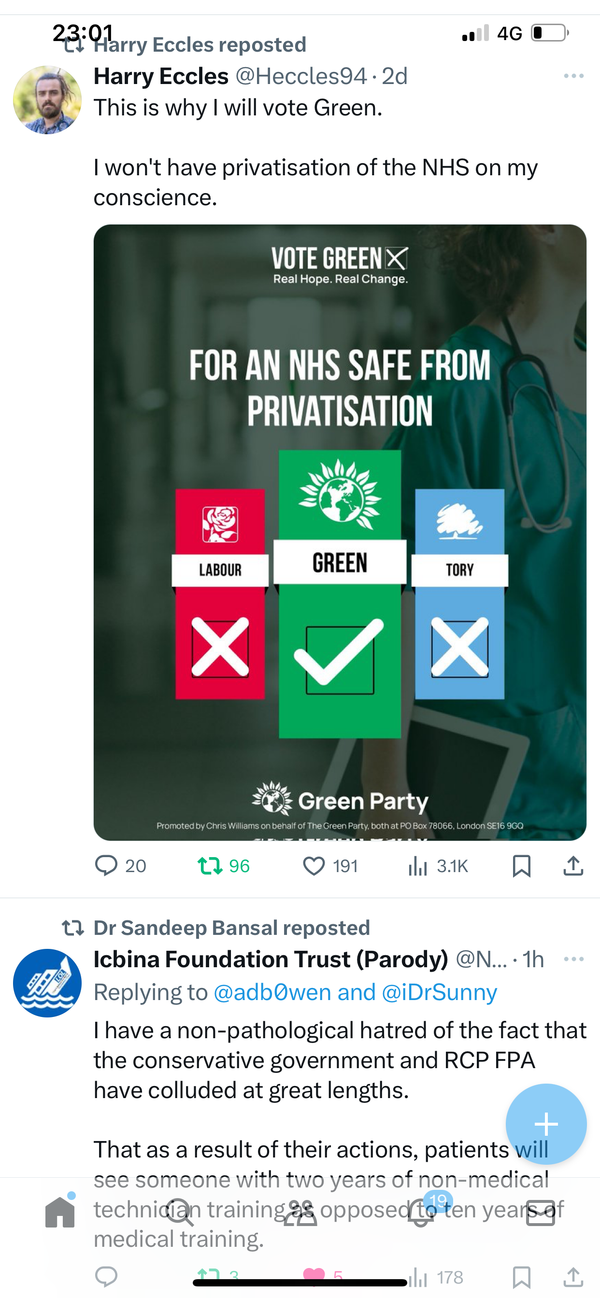Open the @Heccles94 handle
This screenshot has height=1298, width=600.
(301, 76)
